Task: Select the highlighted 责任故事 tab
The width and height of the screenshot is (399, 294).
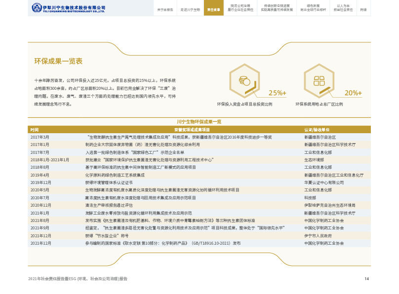Action: pyautogui.click(x=213, y=9)
